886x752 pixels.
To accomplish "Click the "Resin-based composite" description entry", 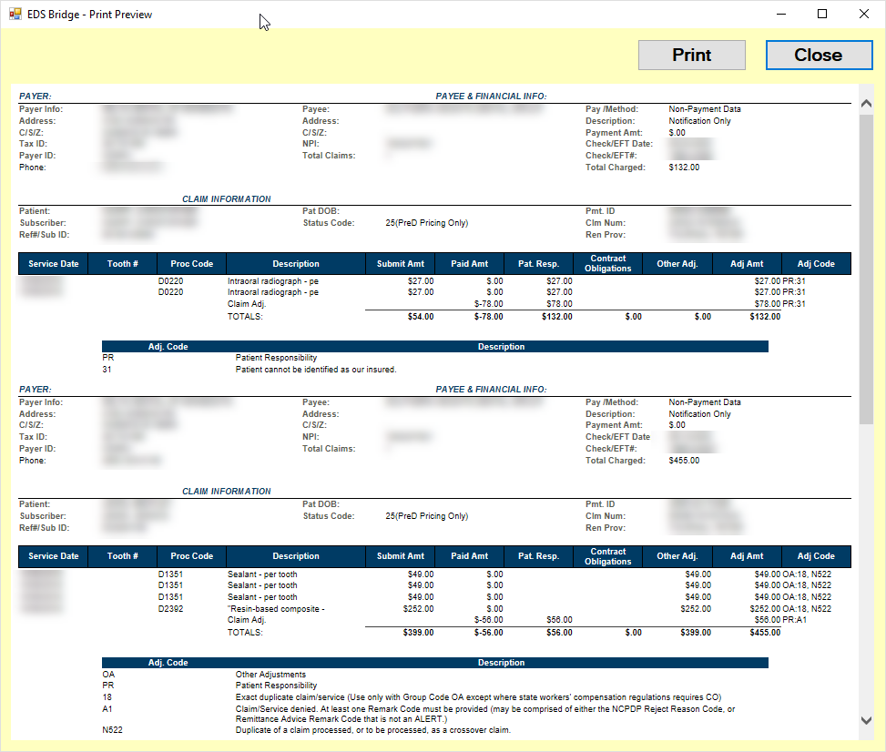I will point(276,609).
